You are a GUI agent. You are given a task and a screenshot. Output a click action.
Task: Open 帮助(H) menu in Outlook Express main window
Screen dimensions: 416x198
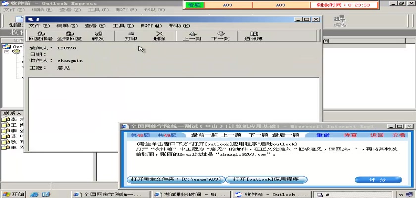click(155, 10)
